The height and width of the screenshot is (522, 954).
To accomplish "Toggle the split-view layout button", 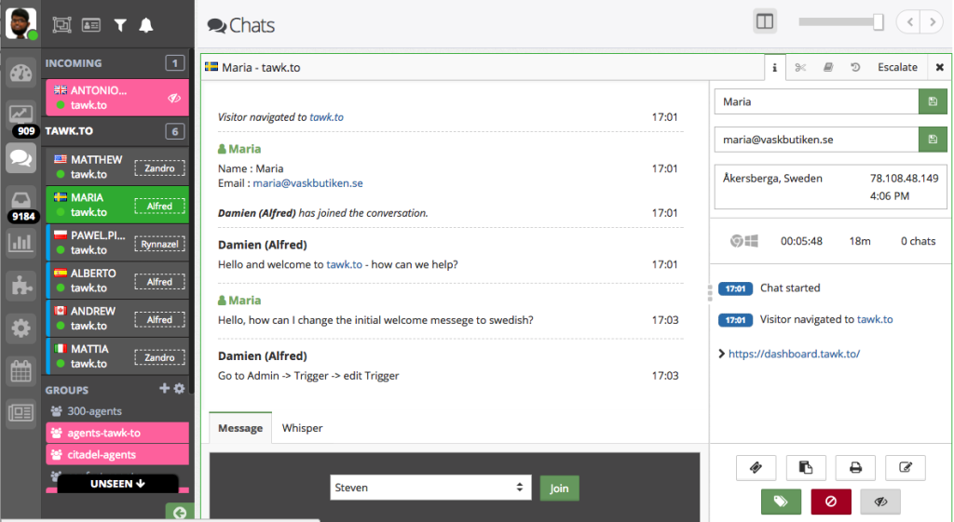I will coord(765,22).
